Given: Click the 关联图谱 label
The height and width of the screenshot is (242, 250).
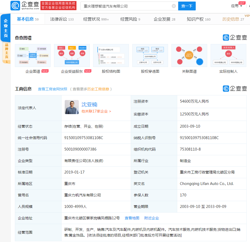Looking at the screenshot, I should (x=189, y=71).
